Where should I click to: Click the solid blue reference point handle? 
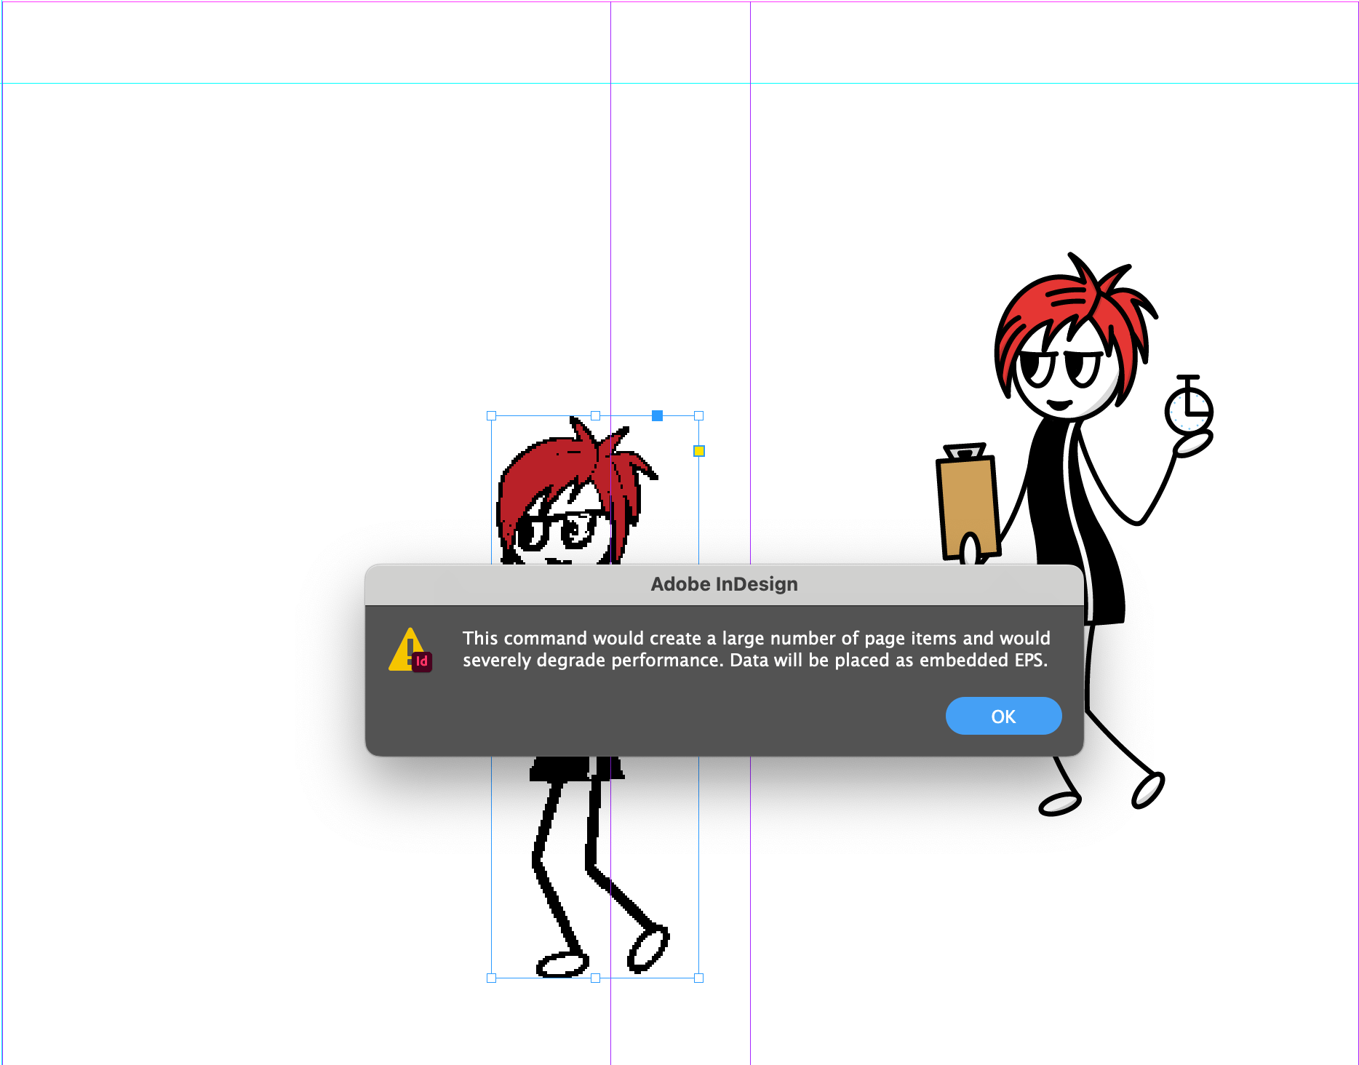pos(658,416)
